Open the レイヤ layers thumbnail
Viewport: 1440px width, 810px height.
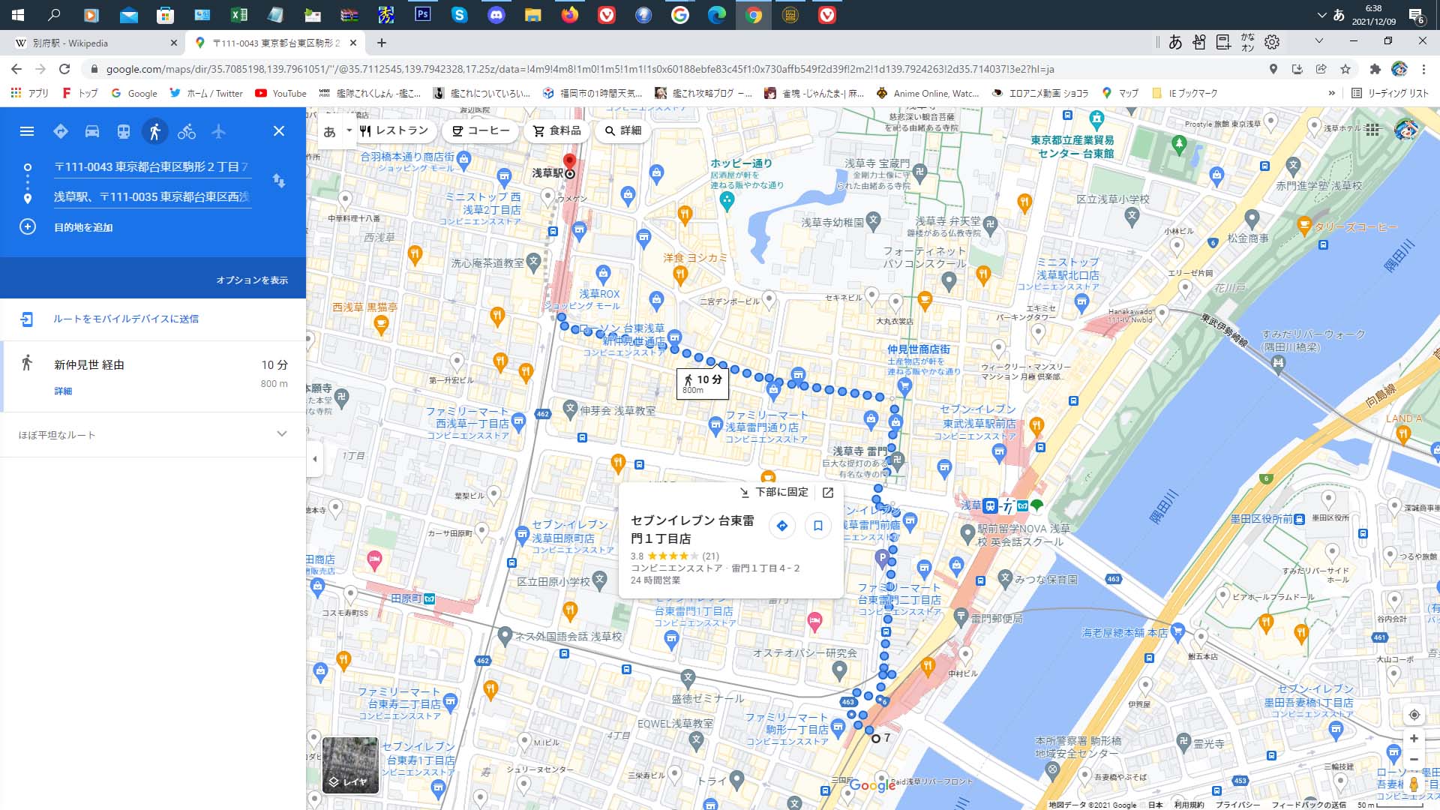coord(350,765)
